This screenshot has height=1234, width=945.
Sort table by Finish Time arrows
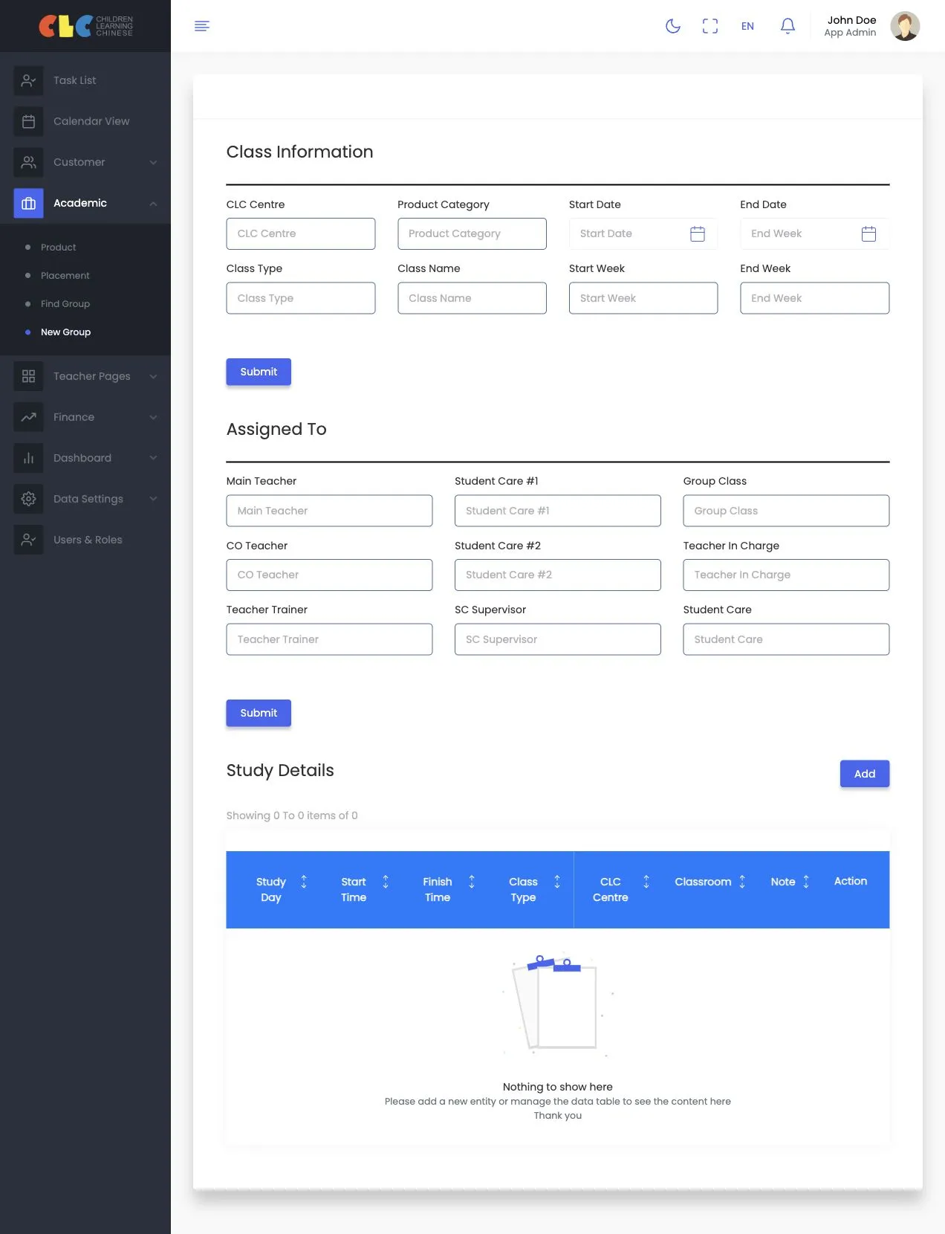click(x=471, y=882)
